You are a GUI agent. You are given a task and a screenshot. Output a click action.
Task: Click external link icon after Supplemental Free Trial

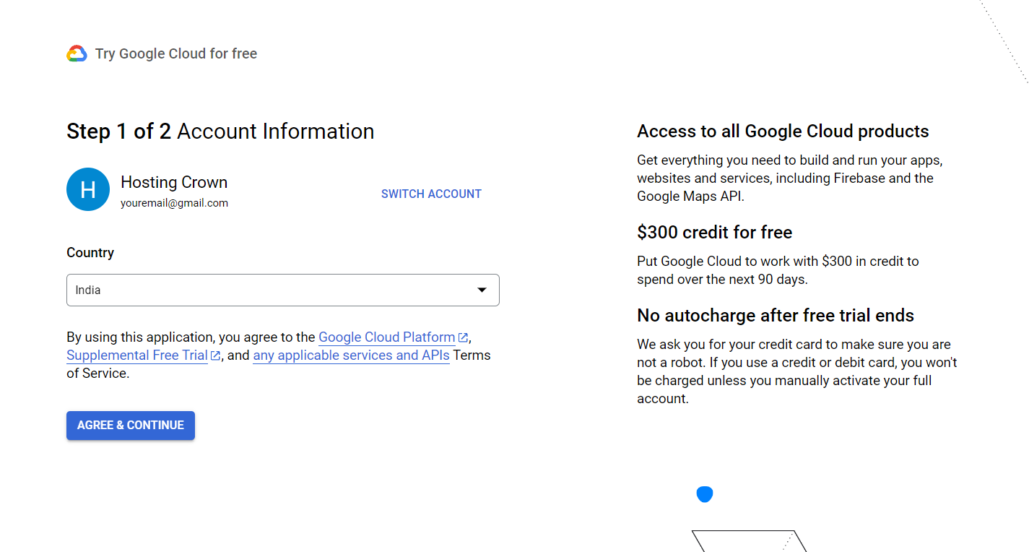(215, 355)
